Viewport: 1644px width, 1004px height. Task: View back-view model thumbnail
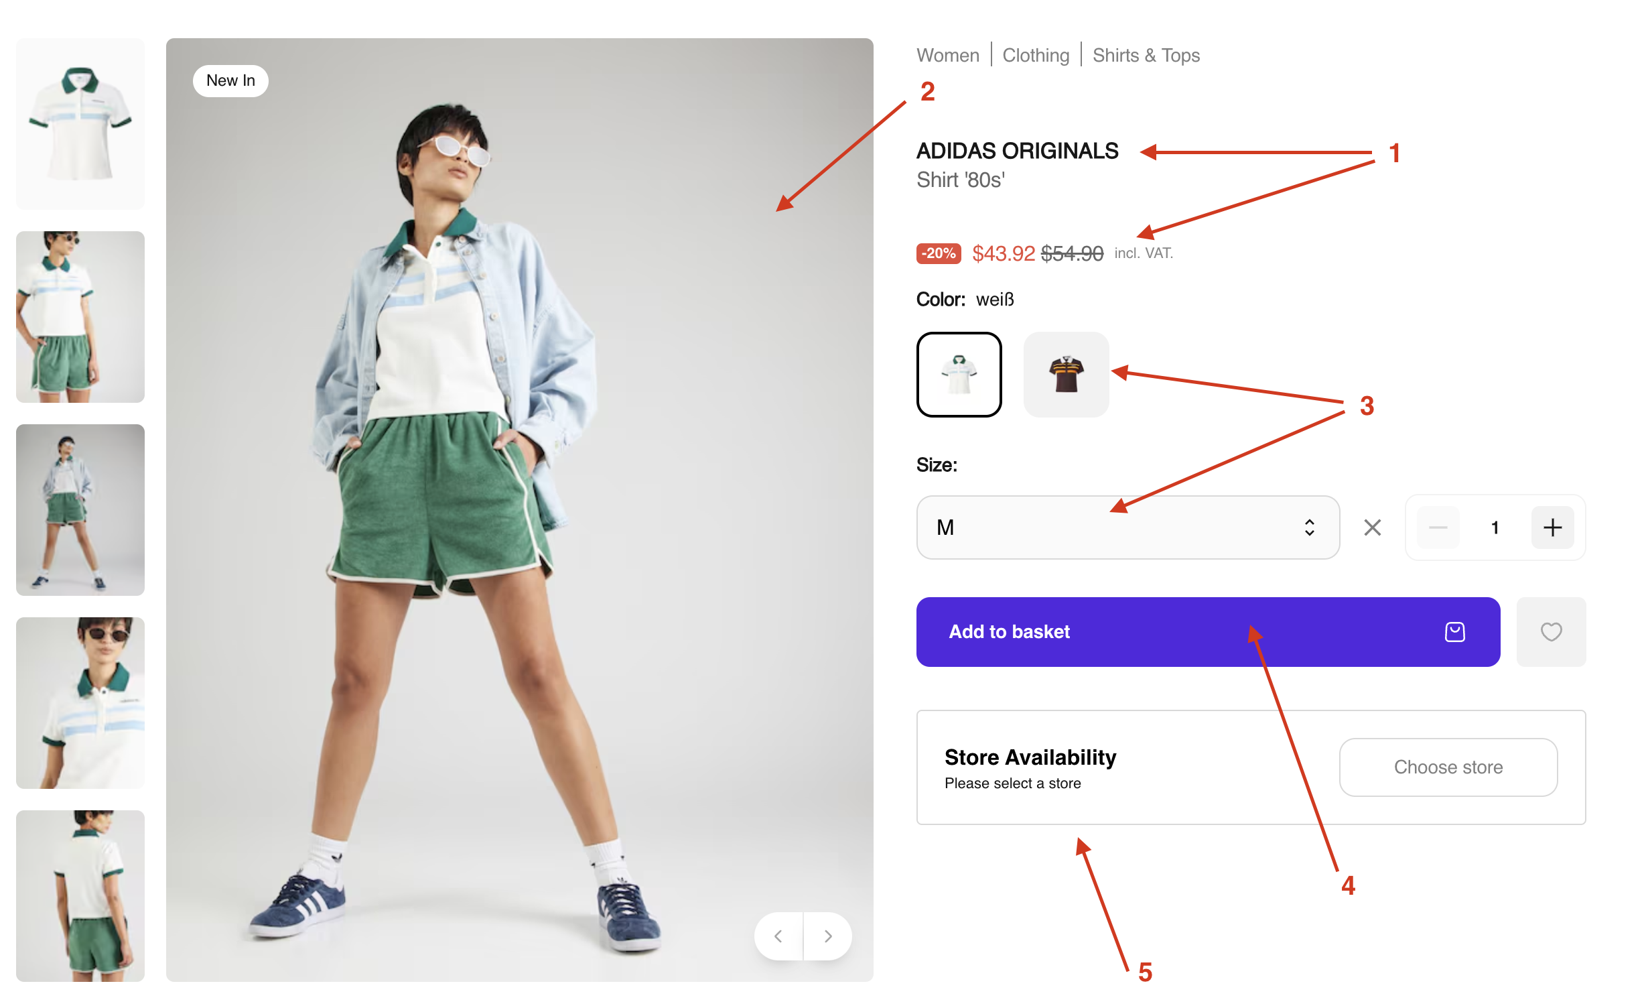(80, 896)
